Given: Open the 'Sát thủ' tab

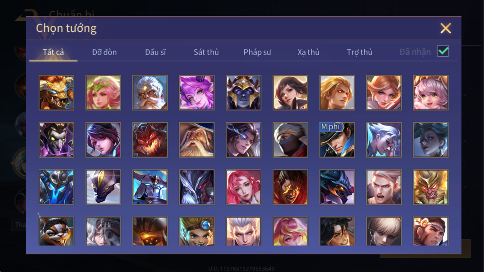Looking at the screenshot, I should 206,52.
